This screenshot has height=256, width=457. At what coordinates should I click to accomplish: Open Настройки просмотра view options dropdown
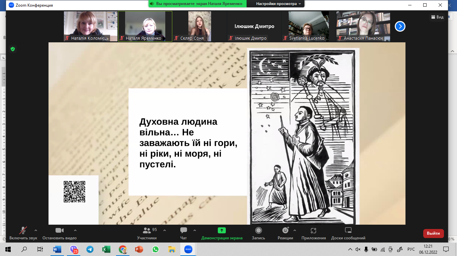278,4
